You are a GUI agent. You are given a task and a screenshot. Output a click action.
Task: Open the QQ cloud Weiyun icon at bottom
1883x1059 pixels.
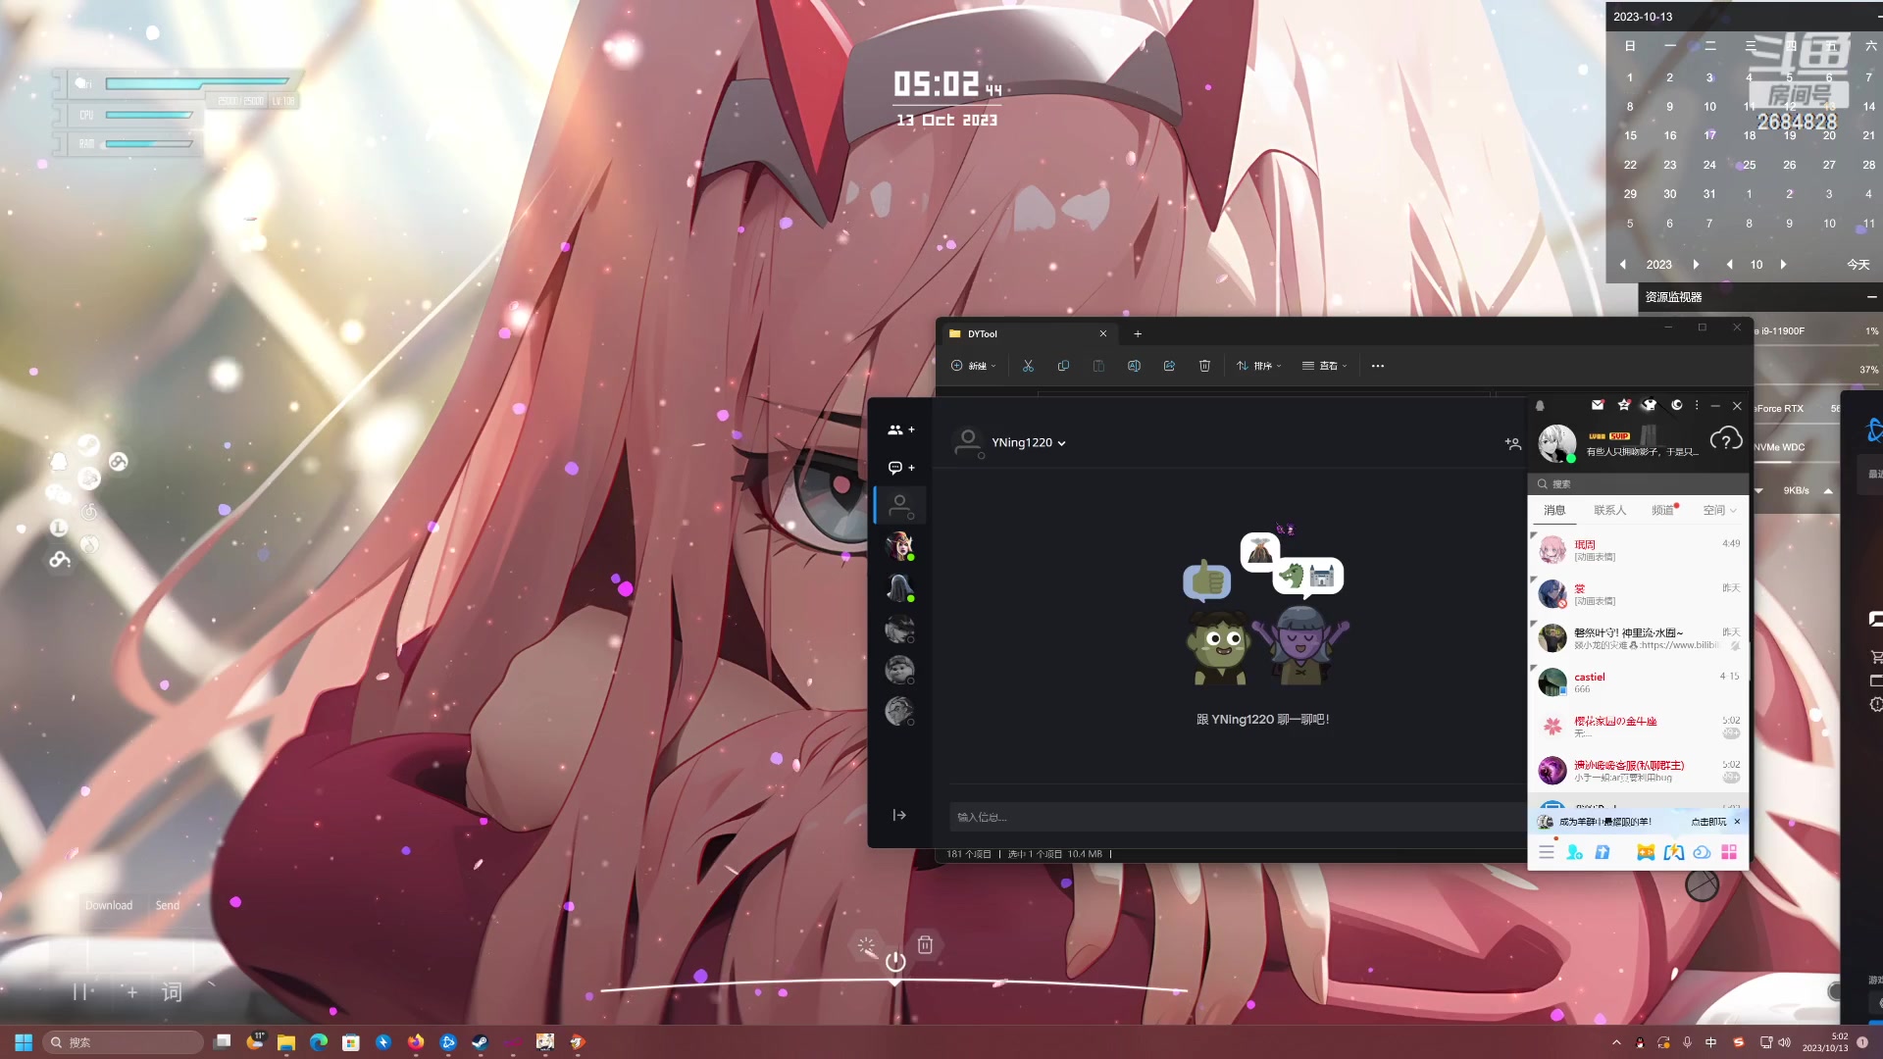1702,852
